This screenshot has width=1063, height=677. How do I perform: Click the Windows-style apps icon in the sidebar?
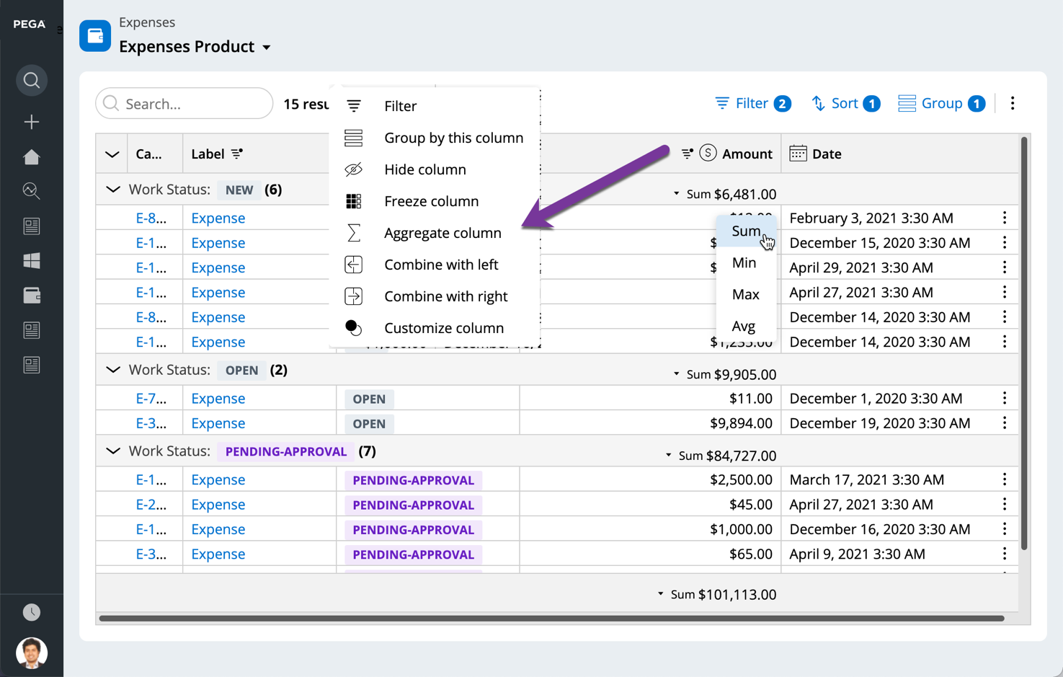(x=31, y=260)
